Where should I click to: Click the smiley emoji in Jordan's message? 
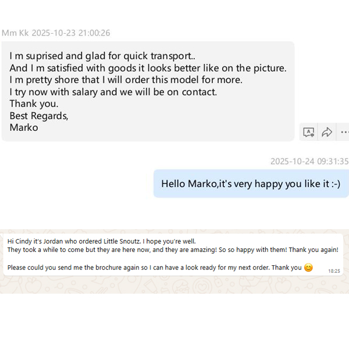click(x=308, y=268)
